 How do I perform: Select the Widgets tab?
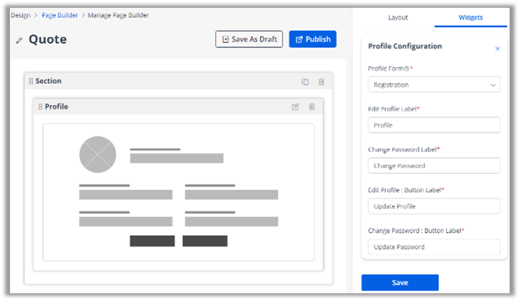point(471,18)
